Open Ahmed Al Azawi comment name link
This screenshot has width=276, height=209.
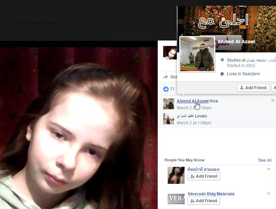click(x=193, y=101)
